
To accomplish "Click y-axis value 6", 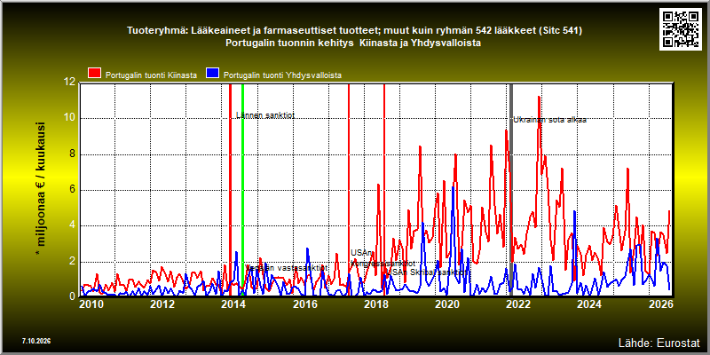I will coord(72,190).
